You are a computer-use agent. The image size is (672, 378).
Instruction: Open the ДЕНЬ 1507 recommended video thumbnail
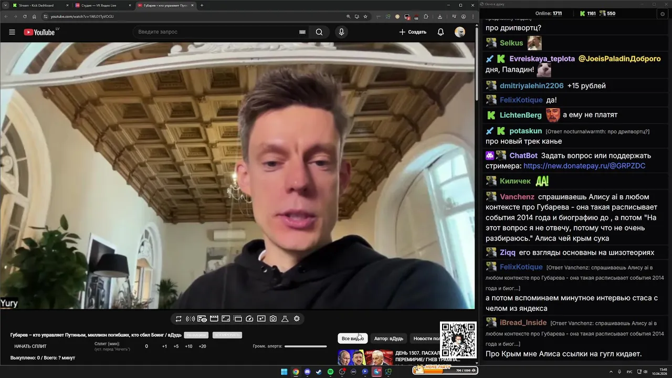coord(364,358)
